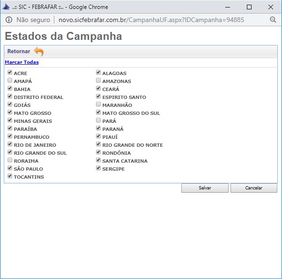Screen dimensions: 282x279
Task: Select the PARÁ state checkbox
Action: pyautogui.click(x=98, y=121)
